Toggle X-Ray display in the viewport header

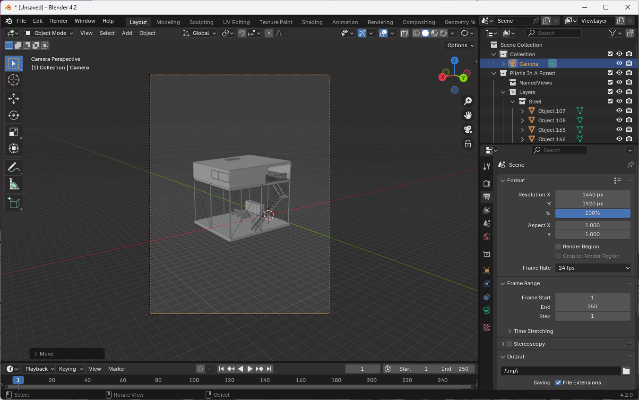pyautogui.click(x=405, y=33)
